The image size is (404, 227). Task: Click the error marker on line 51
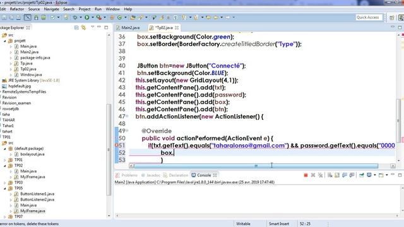click(x=116, y=146)
